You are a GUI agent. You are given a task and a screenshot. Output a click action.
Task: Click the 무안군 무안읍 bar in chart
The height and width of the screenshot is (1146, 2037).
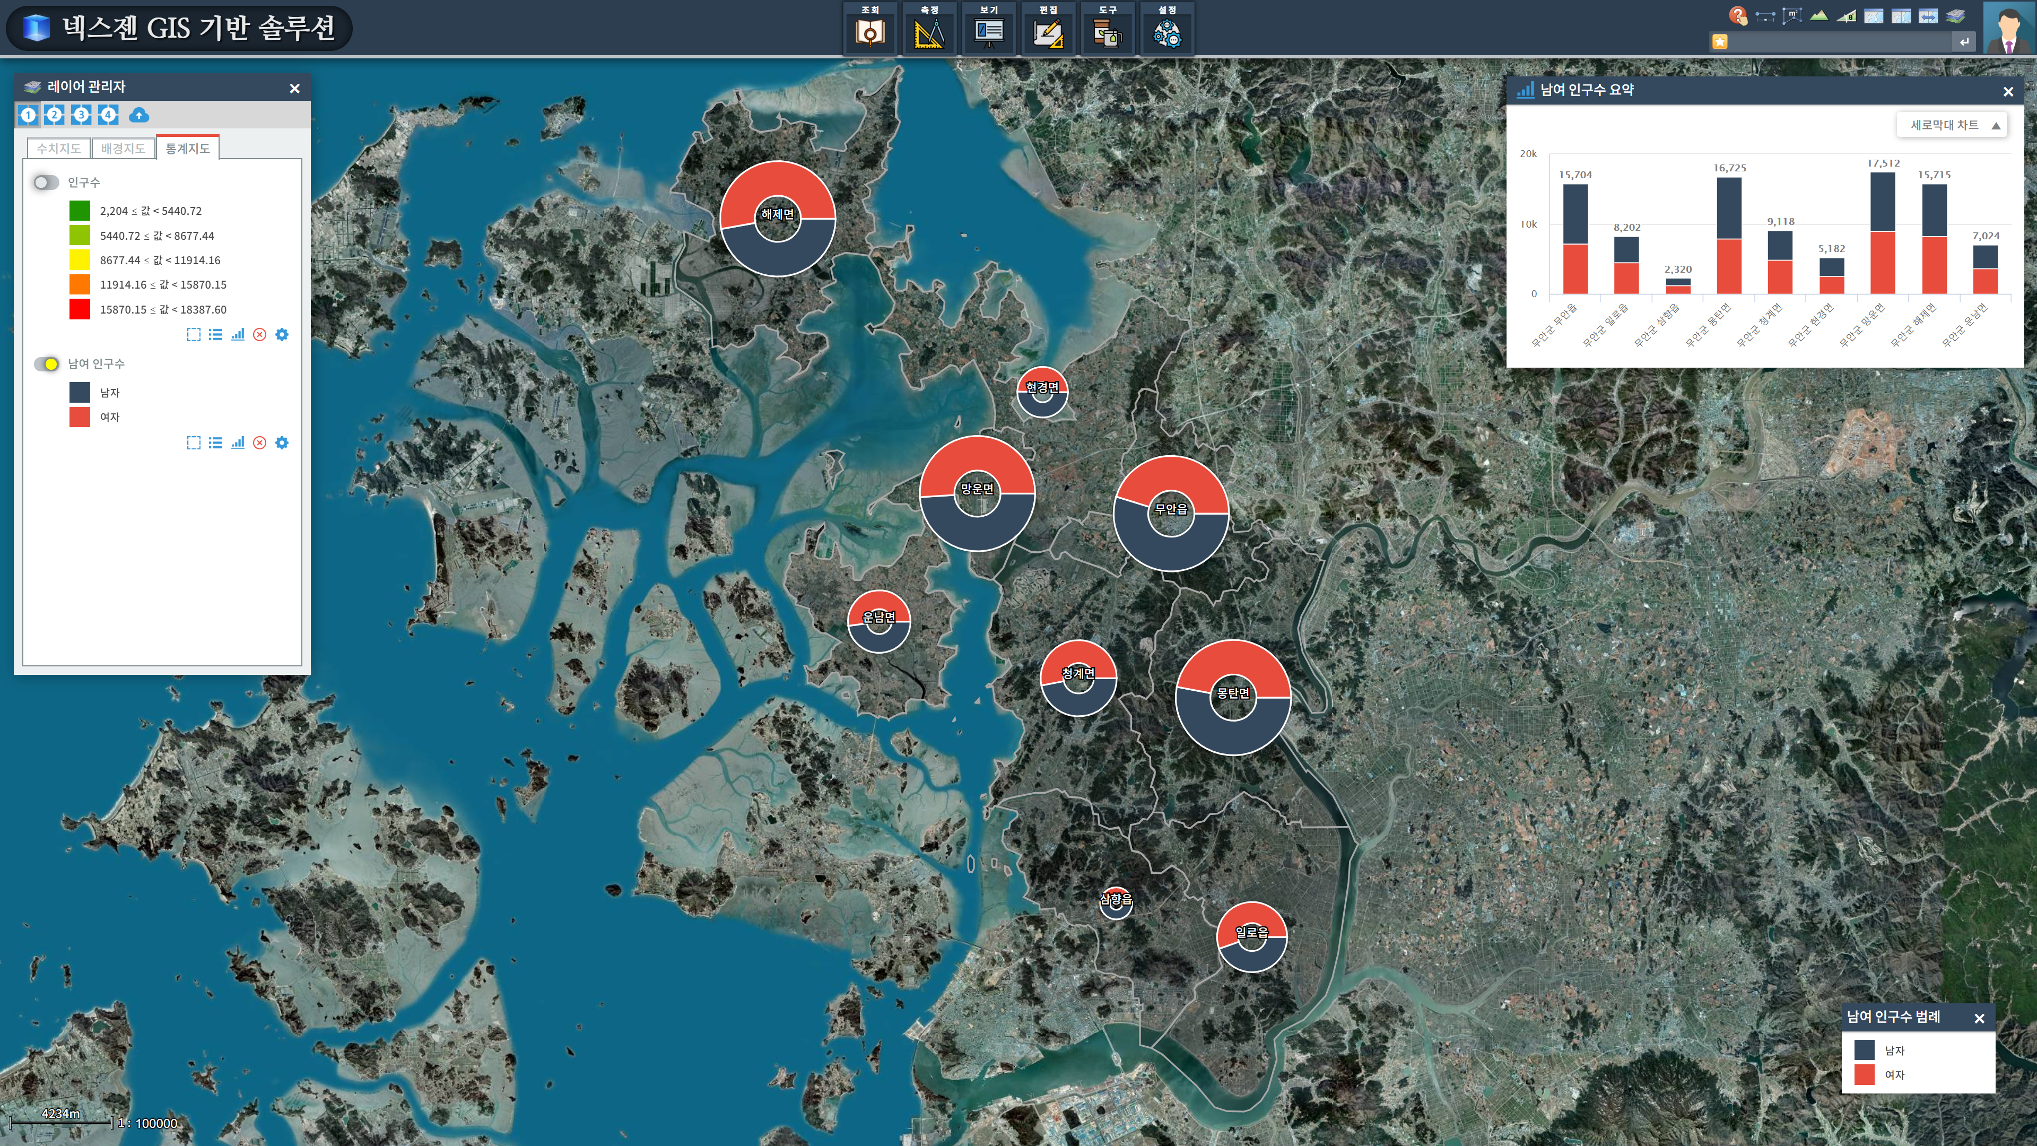pos(1575,239)
